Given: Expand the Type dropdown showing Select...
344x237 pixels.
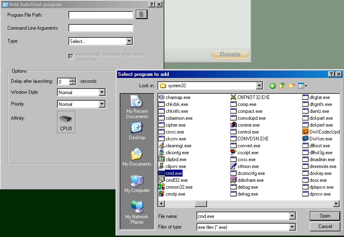Looking at the screenshot, I should tap(129, 41).
